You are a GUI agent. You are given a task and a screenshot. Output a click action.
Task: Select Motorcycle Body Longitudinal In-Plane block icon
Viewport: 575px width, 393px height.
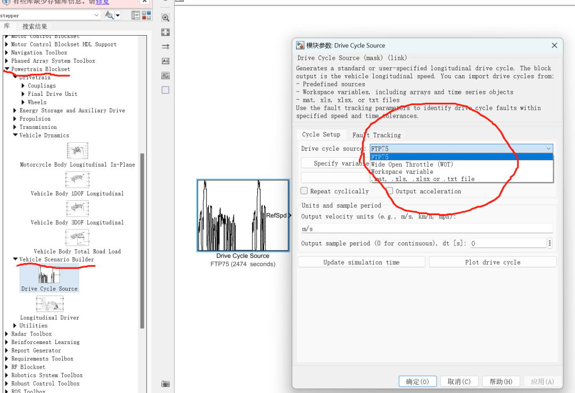[x=77, y=151]
